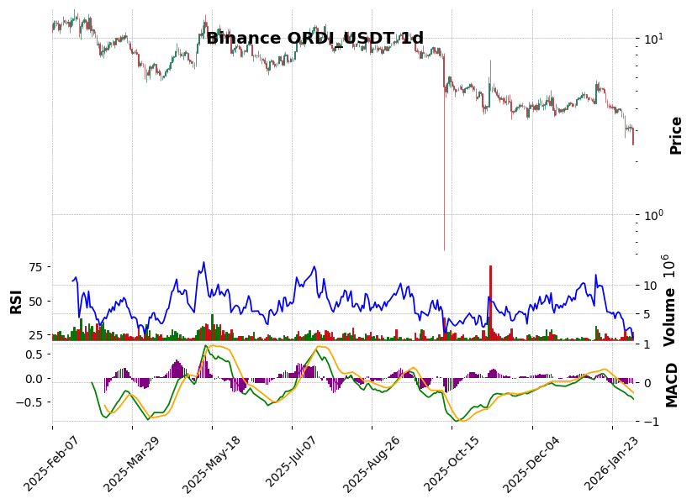Click the Volume axis label

[x=670, y=317]
